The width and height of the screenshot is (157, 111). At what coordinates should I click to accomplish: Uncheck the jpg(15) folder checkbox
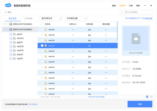point(11,42)
